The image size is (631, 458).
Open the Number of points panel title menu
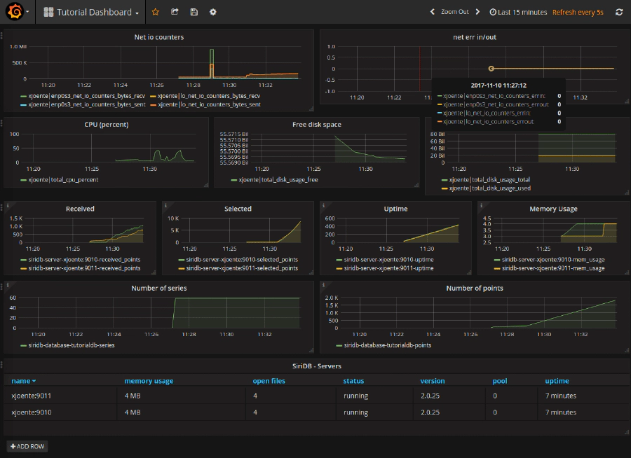tap(475, 289)
